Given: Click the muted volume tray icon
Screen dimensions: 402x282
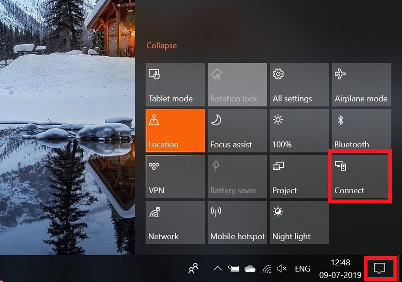Looking at the screenshot, I should pyautogui.click(x=282, y=269).
